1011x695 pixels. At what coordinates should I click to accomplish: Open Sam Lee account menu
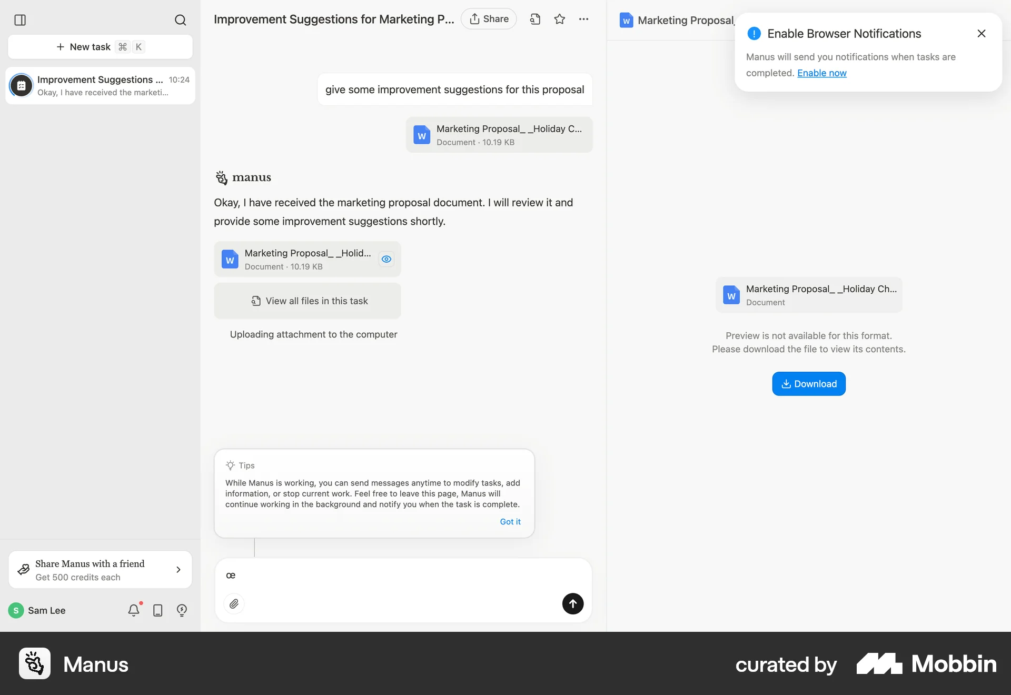[x=37, y=610]
